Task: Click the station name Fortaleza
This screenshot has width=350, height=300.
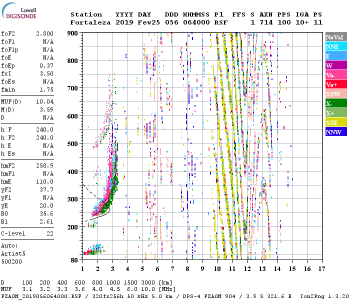Action: [90, 22]
